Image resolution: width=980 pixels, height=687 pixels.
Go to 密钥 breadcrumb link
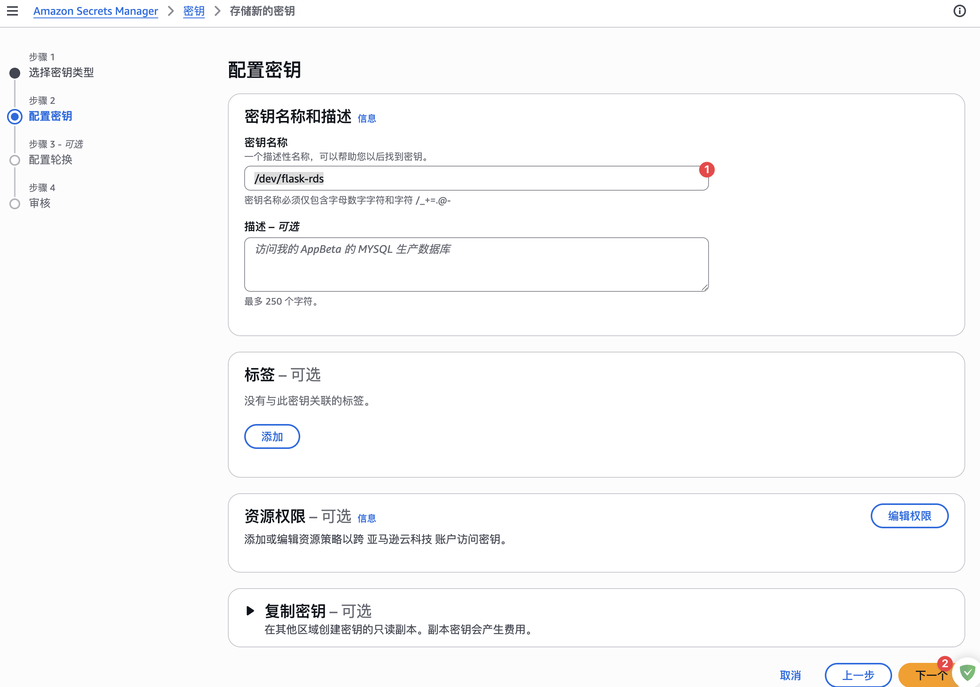pyautogui.click(x=194, y=11)
